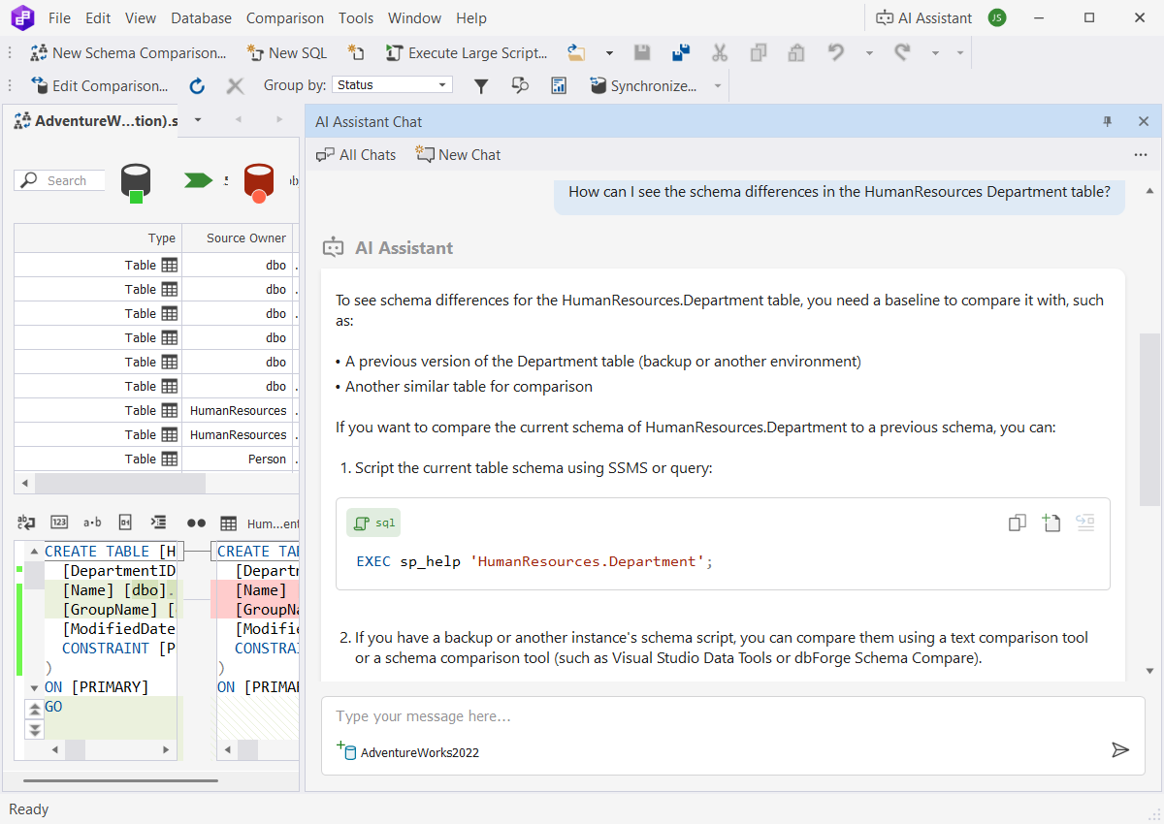Screen dimensions: 1164x824
Task: Select the Person table row
Action: click(x=155, y=459)
